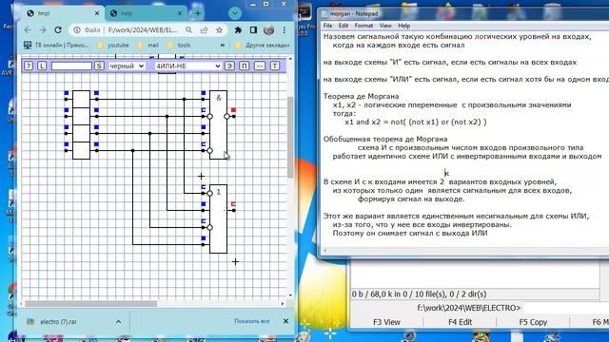The height and width of the screenshot is (342, 609).
Task: Open the Chrome three-dot menu
Action: click(x=285, y=29)
